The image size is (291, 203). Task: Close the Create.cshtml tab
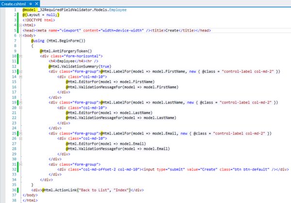coord(37,4)
